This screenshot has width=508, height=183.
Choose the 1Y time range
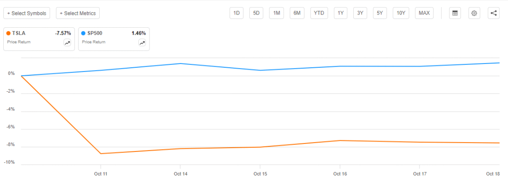coord(341,13)
